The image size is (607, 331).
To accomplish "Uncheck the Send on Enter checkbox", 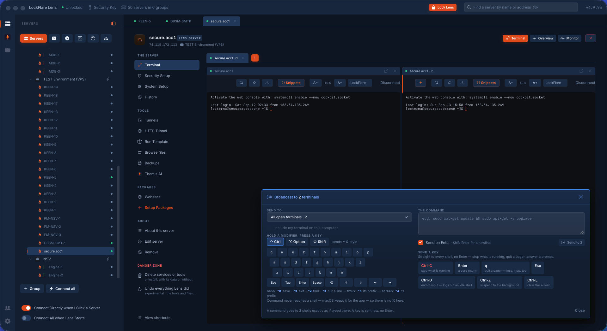I will click(x=421, y=243).
